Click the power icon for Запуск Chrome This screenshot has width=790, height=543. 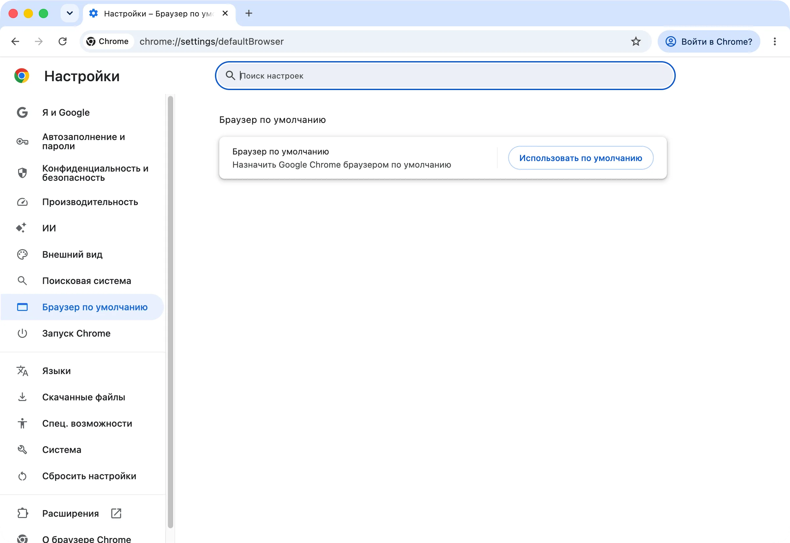pos(22,333)
